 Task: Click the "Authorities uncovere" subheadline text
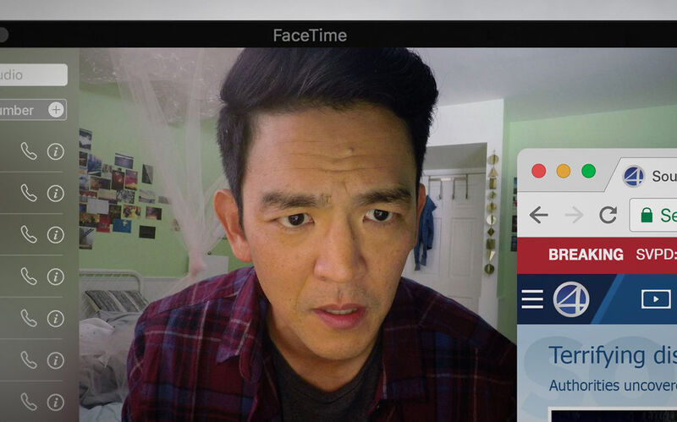coord(613,386)
